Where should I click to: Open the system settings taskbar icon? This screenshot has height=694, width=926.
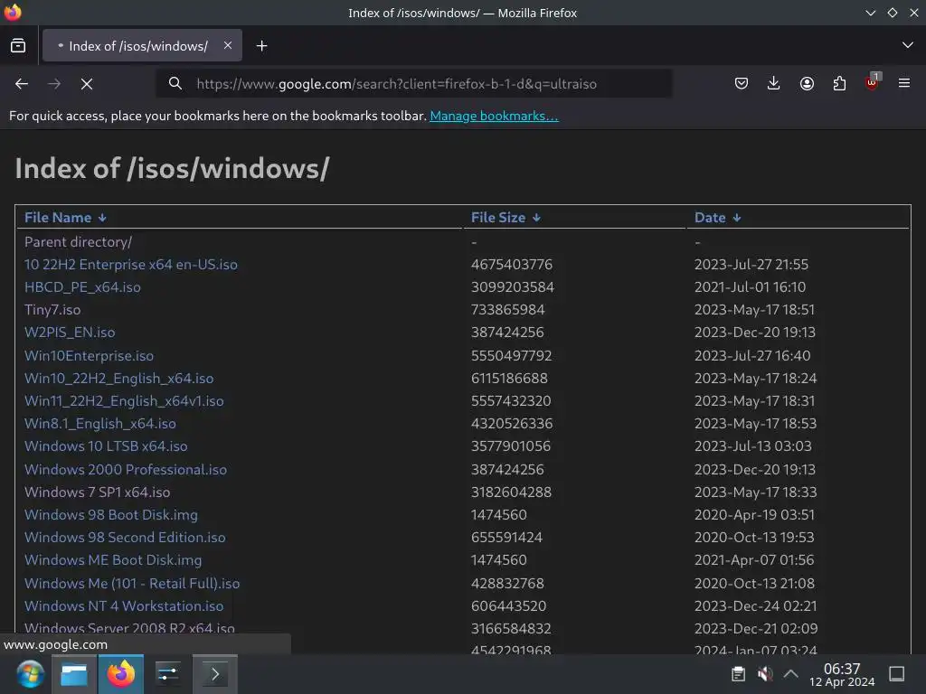click(167, 674)
